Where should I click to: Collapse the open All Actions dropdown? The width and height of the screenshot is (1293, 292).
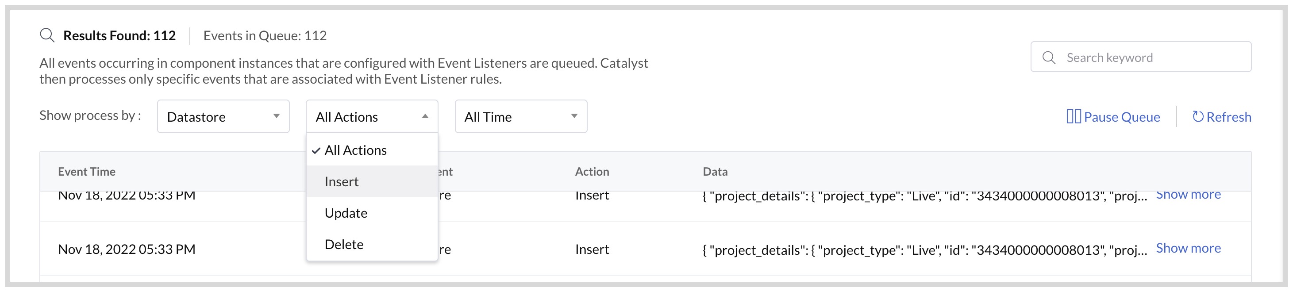point(371,116)
